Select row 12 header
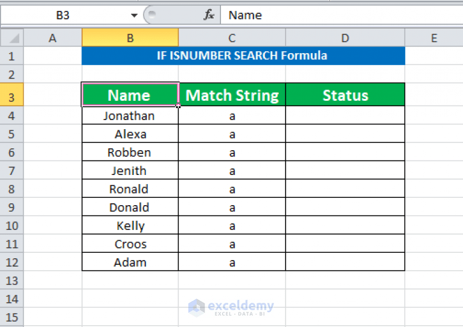 [x=11, y=262]
